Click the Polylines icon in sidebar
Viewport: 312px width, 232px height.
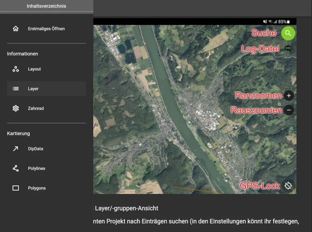pyautogui.click(x=15, y=168)
